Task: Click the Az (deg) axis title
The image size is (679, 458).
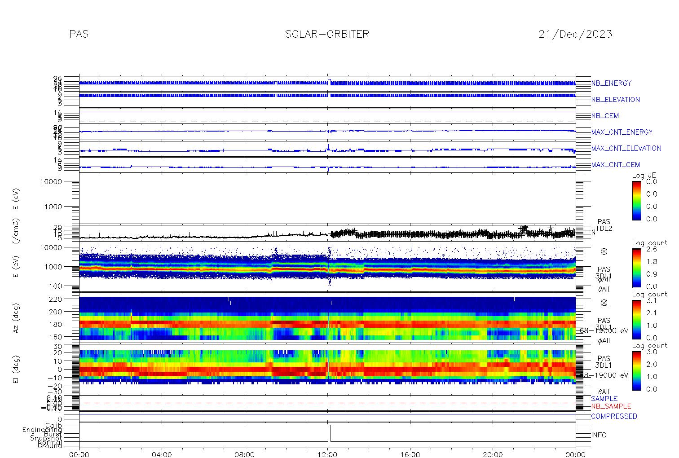Action: pos(16,318)
